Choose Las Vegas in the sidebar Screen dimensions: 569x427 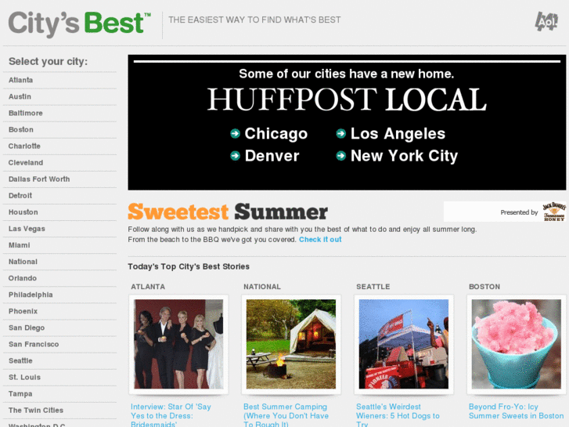click(x=27, y=229)
